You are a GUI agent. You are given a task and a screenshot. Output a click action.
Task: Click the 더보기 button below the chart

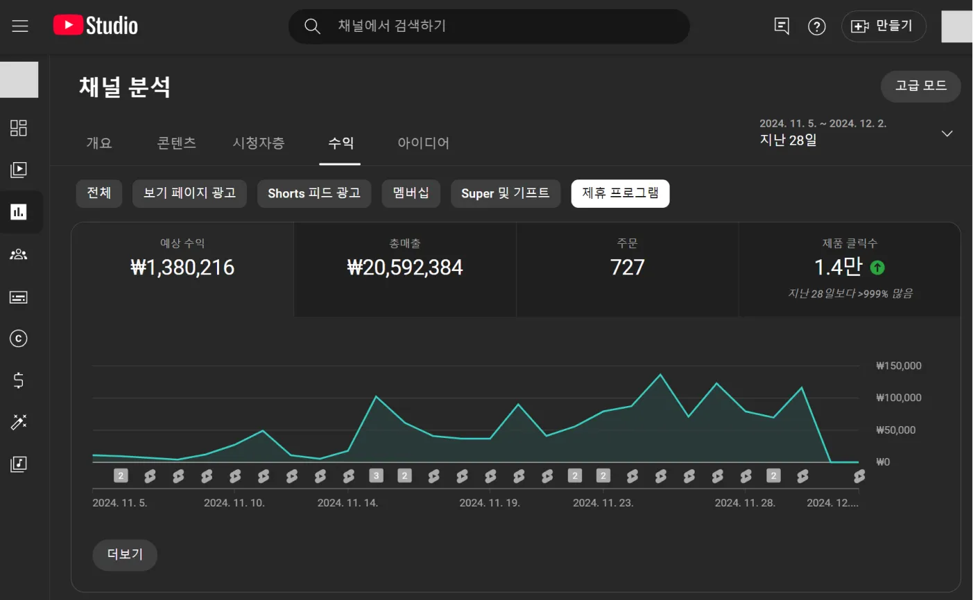coord(124,555)
